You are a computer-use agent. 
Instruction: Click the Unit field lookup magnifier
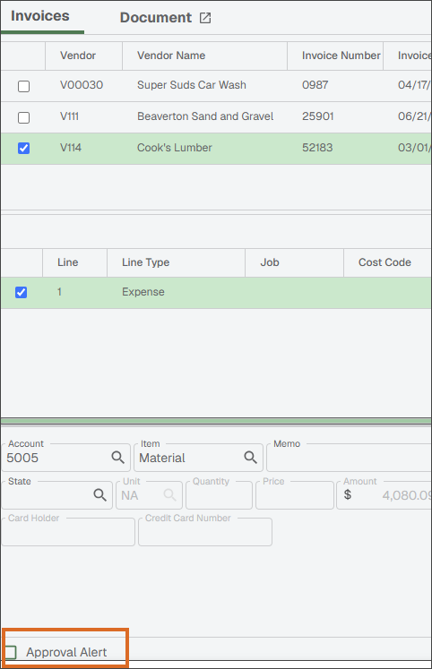point(170,495)
